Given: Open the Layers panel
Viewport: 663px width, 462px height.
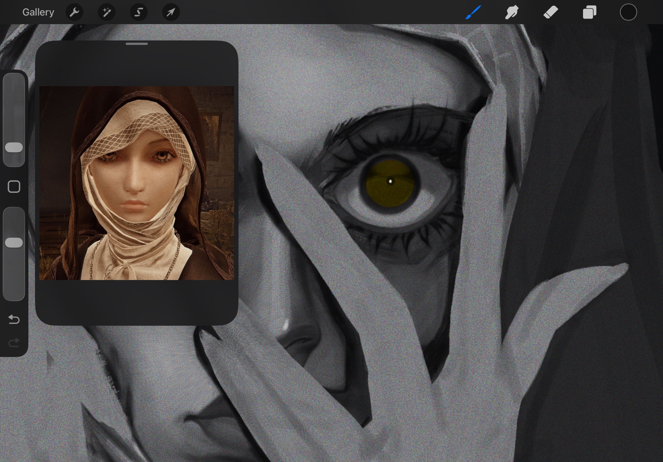Looking at the screenshot, I should click(x=589, y=12).
